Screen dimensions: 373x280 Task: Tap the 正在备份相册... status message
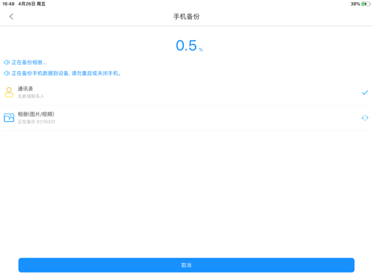point(29,62)
